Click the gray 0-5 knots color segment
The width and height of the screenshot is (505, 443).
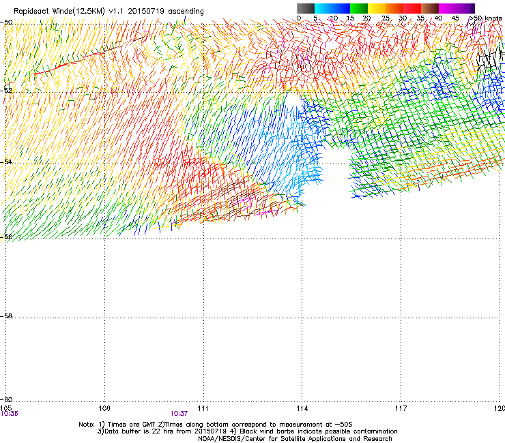[x=306, y=8]
